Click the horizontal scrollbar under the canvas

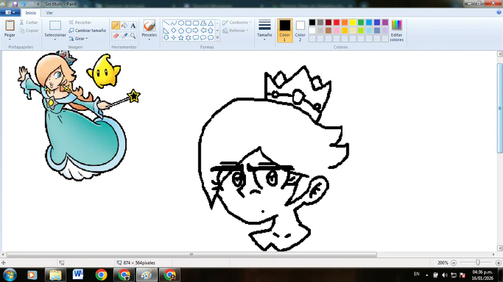coord(192,255)
